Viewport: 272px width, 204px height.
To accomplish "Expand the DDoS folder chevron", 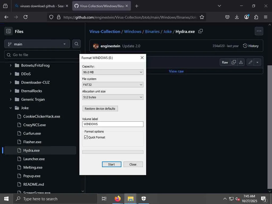I will 11,74.
